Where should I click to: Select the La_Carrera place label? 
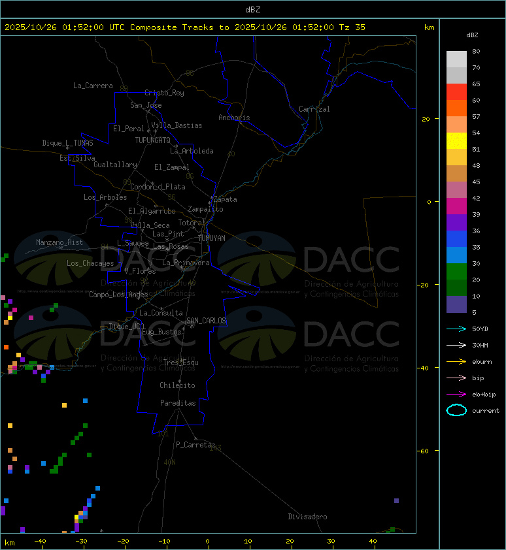93,86
